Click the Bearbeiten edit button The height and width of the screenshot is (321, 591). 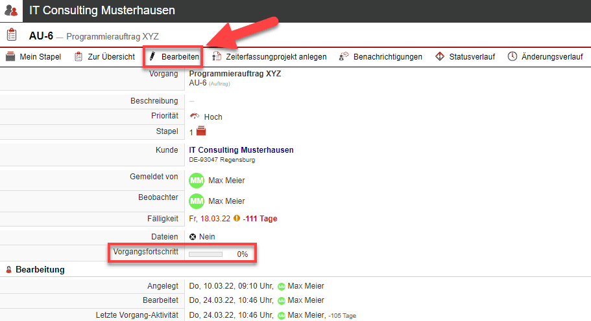click(x=173, y=57)
